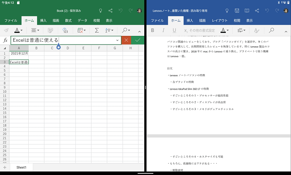Select the Sheet1 tab

click(x=21, y=167)
